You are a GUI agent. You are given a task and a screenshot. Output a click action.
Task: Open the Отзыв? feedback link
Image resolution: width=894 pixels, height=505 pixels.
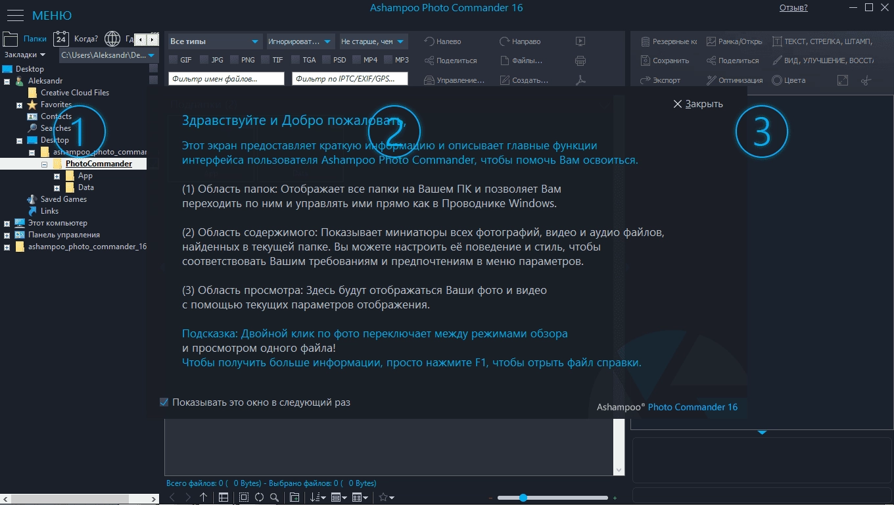(793, 8)
